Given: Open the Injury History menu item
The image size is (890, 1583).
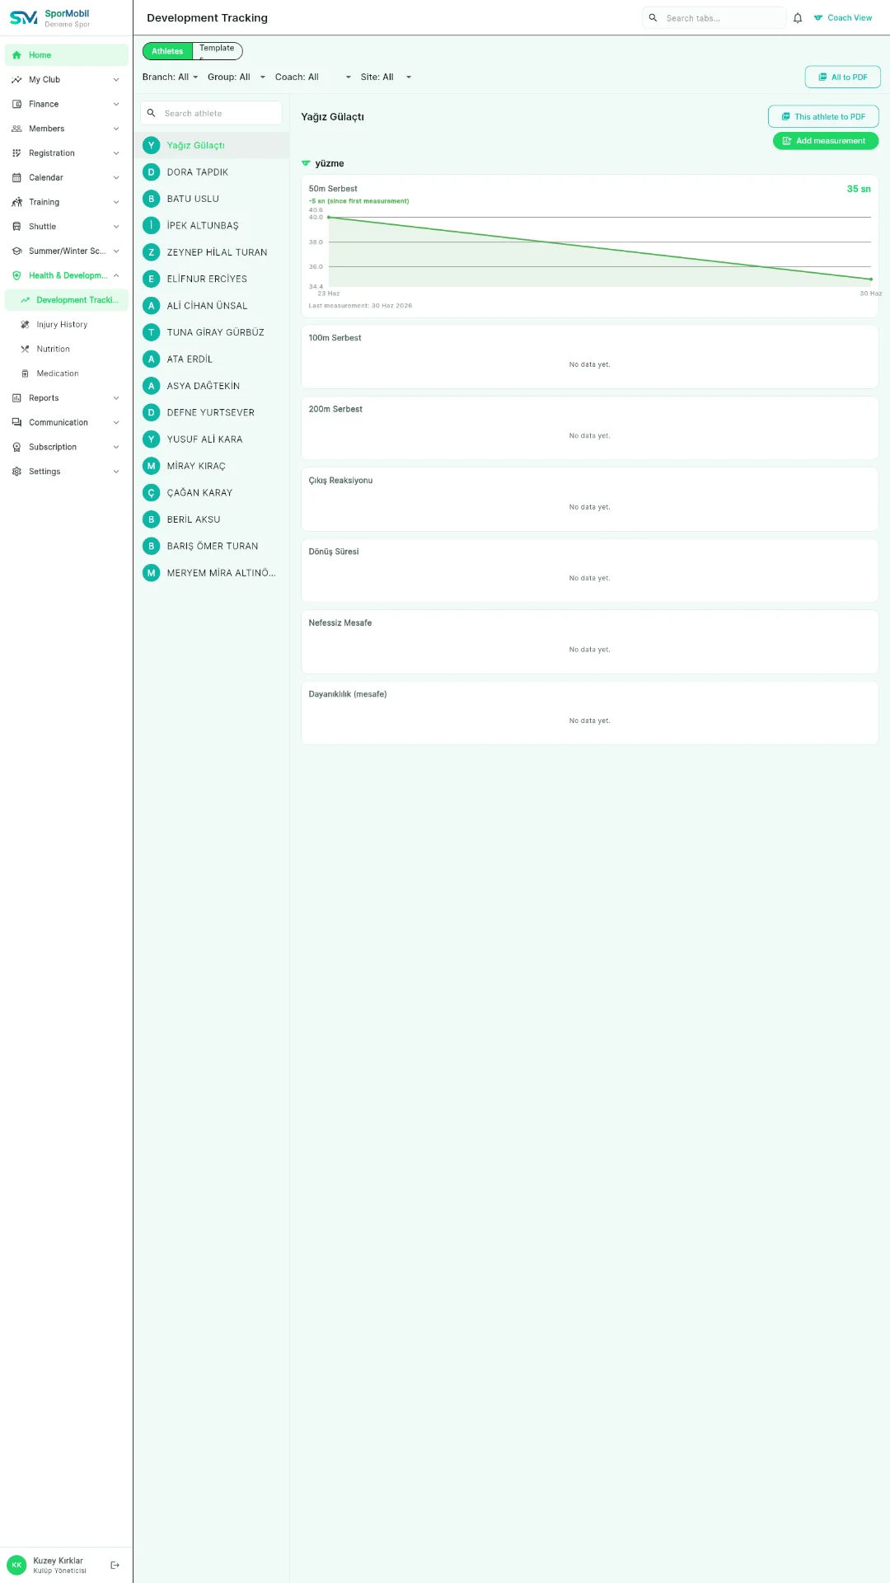Looking at the screenshot, I should click(67, 325).
